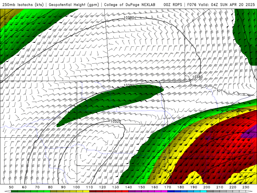Click legend value 70
The image size is (257, 193).
[37, 187]
